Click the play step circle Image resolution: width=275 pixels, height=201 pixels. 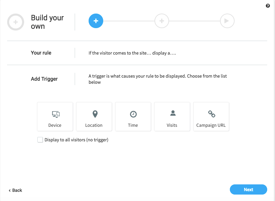coord(227,21)
